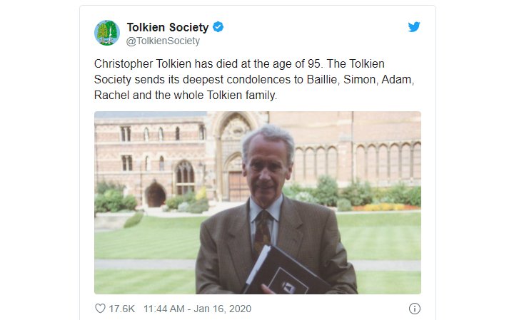Open the Tolkien Society profile name
This screenshot has height=320, width=514.
tap(168, 27)
